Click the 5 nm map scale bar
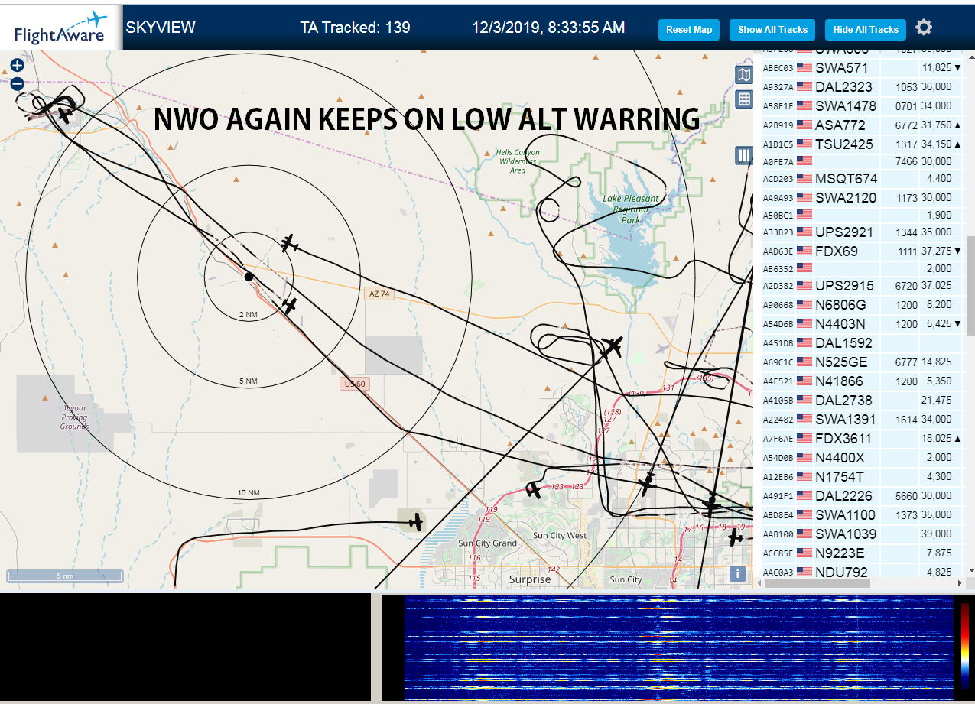This screenshot has height=704, width=975. (65, 576)
